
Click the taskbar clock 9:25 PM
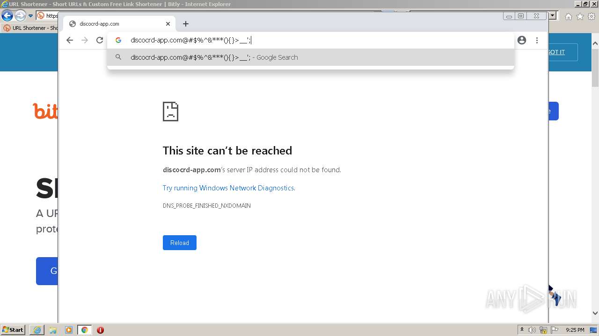tap(575, 330)
